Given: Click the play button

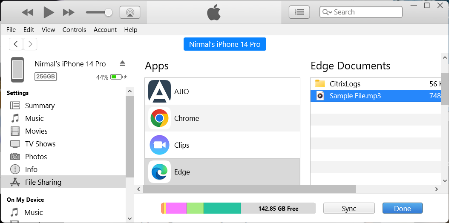Looking at the screenshot, I should 49,12.
